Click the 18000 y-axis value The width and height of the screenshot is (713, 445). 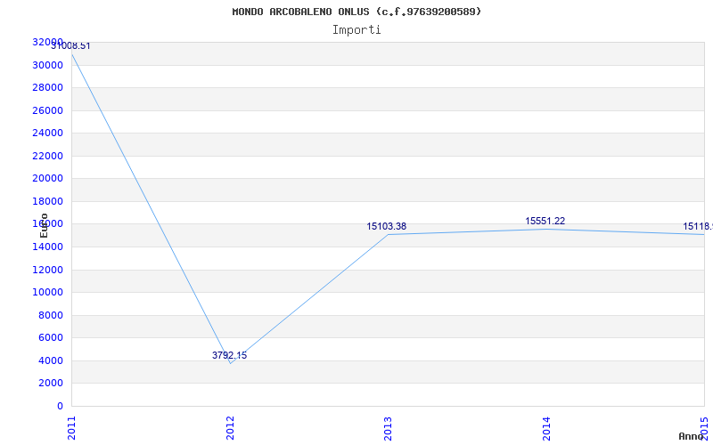(47, 201)
